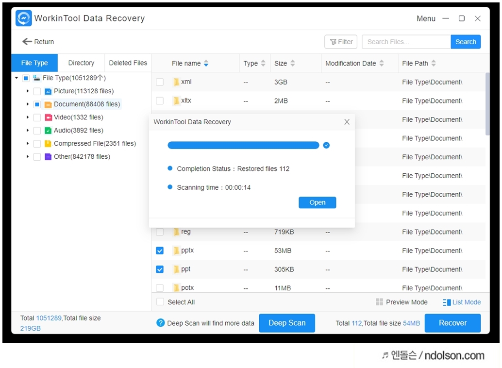Check the Other category checkbox

[37, 157]
